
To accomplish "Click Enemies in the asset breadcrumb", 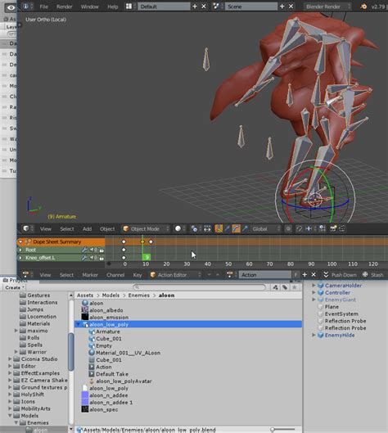I will coord(138,295).
